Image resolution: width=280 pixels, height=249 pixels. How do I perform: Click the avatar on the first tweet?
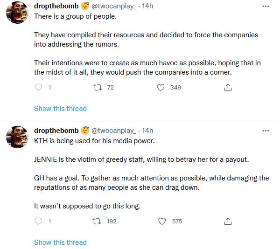[18, 13]
